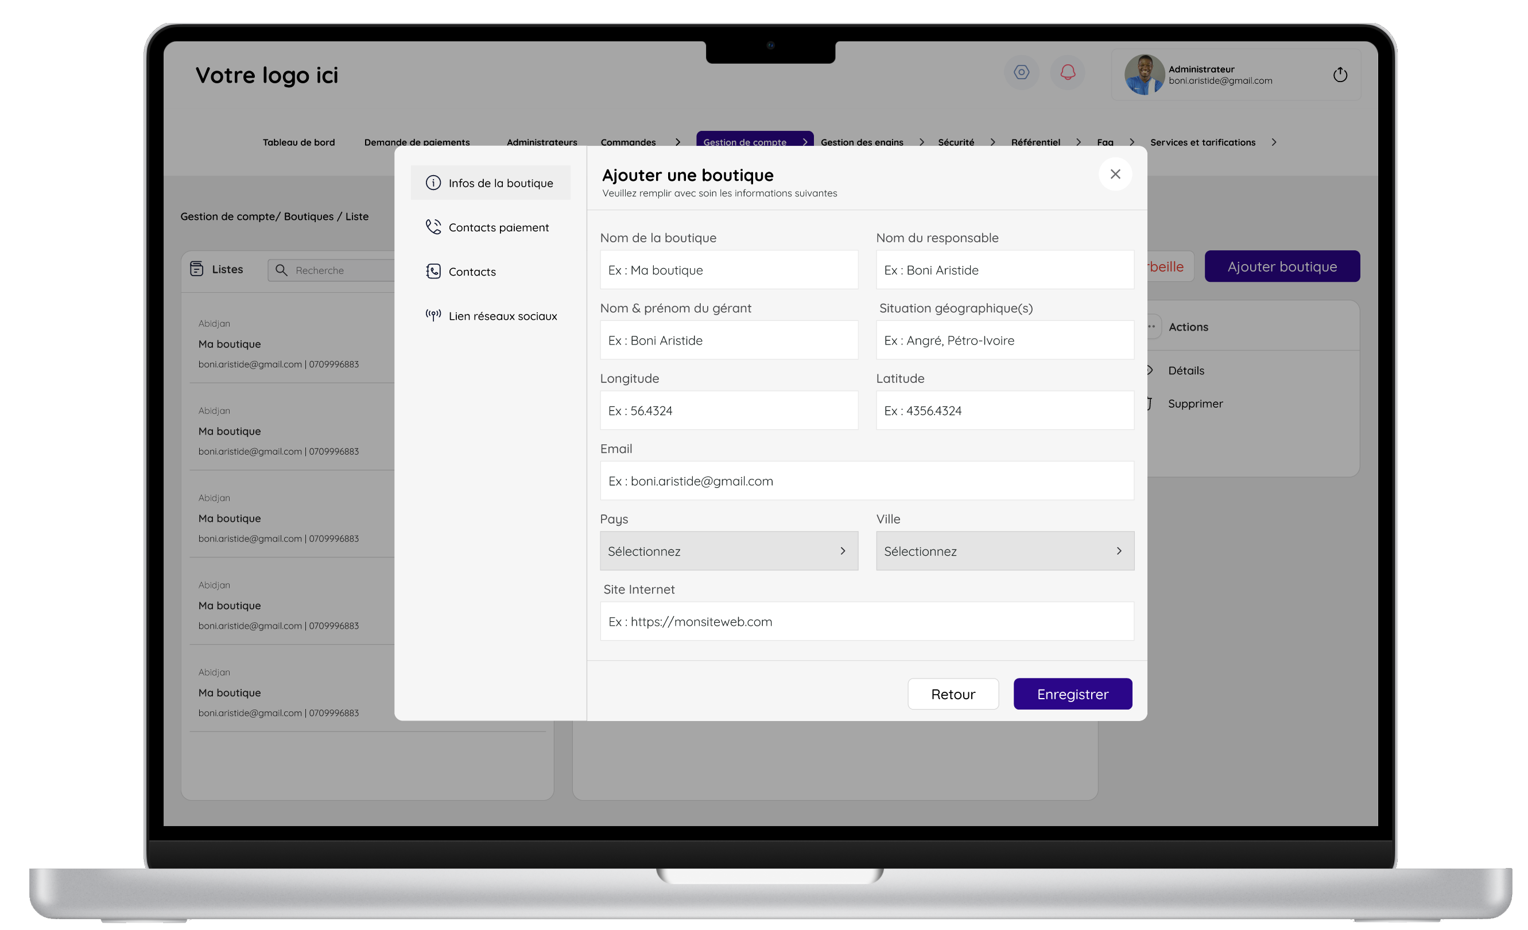The height and width of the screenshot is (930, 1528).
Task: Click the administrator profile avatar
Action: tap(1143, 75)
